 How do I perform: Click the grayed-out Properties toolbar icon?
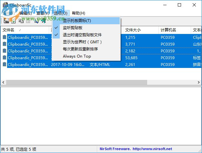click(x=28, y=21)
